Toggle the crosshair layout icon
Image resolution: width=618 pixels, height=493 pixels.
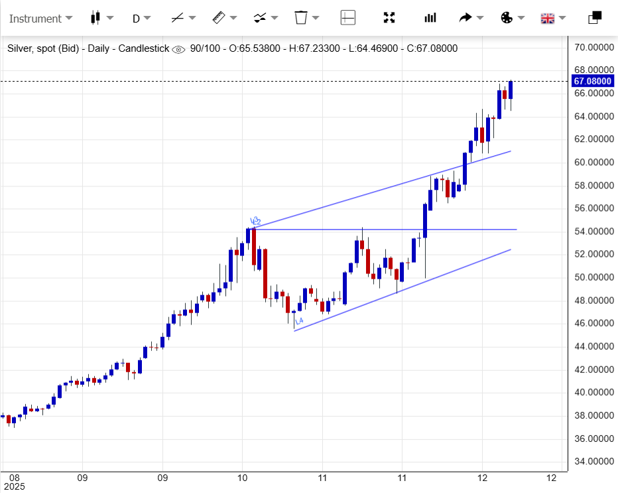point(348,18)
